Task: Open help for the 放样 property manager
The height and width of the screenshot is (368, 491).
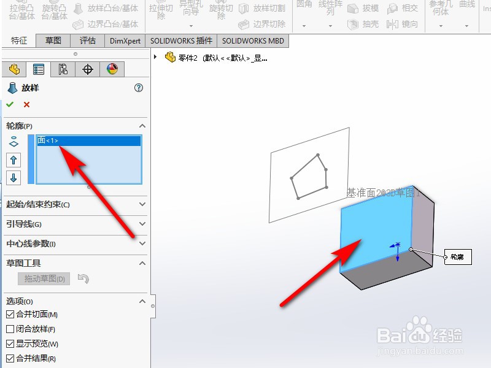Action: click(x=139, y=88)
